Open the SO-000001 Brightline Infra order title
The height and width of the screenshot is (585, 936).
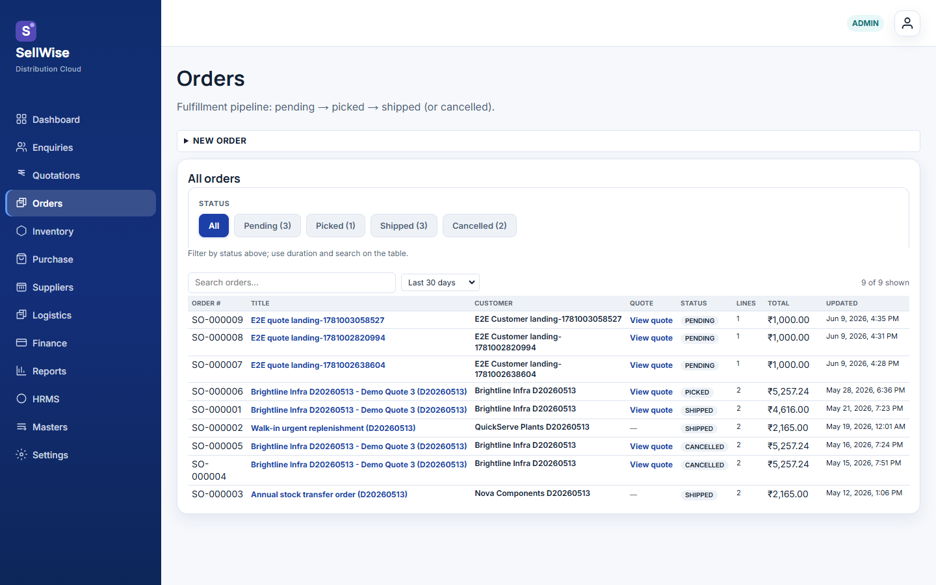click(359, 410)
